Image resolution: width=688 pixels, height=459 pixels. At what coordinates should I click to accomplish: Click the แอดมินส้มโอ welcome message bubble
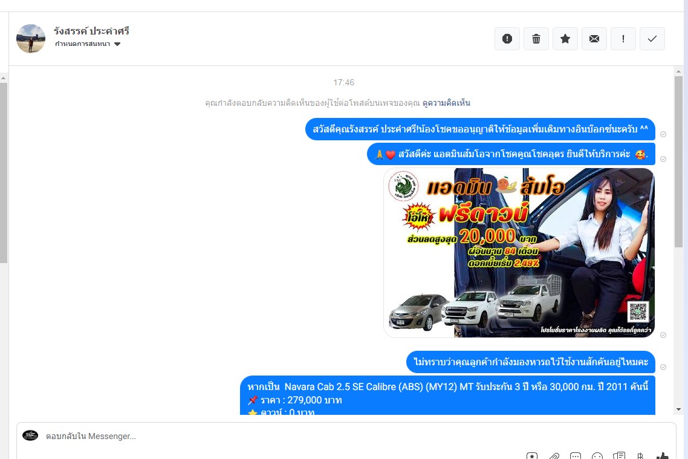511,154
